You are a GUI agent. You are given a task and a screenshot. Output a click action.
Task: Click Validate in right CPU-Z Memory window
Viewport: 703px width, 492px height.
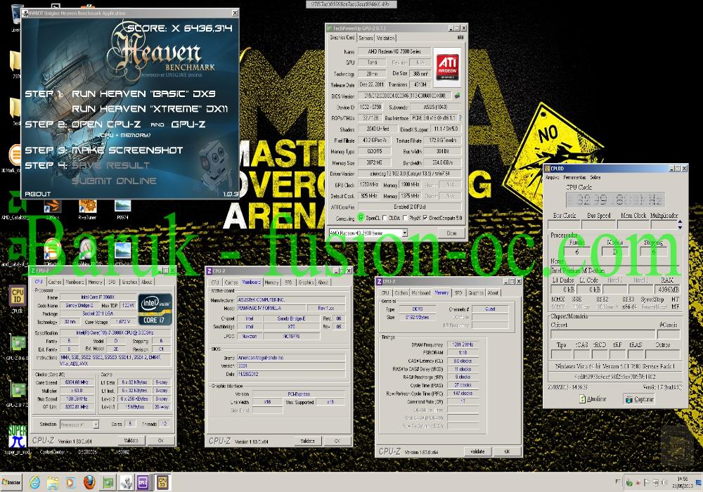coord(477,451)
